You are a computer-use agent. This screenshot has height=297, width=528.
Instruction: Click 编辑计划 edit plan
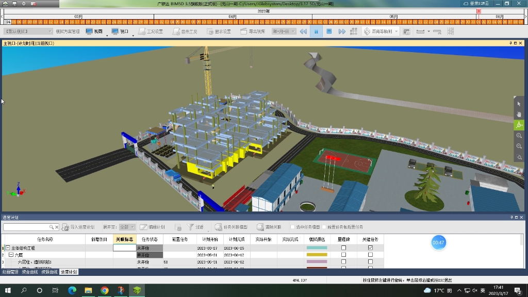click(x=153, y=227)
